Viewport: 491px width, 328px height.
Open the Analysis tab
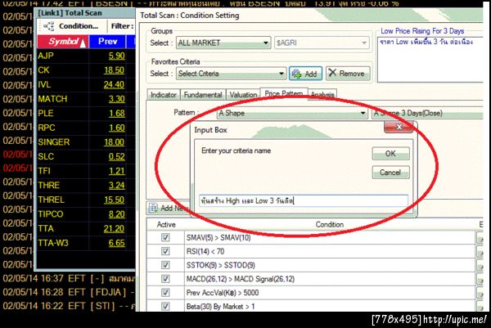click(322, 95)
